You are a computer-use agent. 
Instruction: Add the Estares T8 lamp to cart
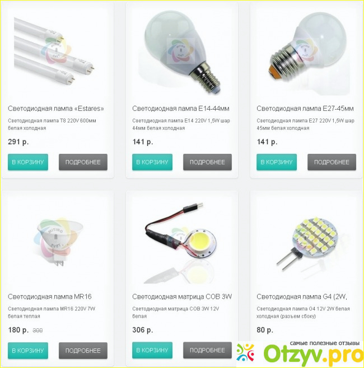coord(28,162)
